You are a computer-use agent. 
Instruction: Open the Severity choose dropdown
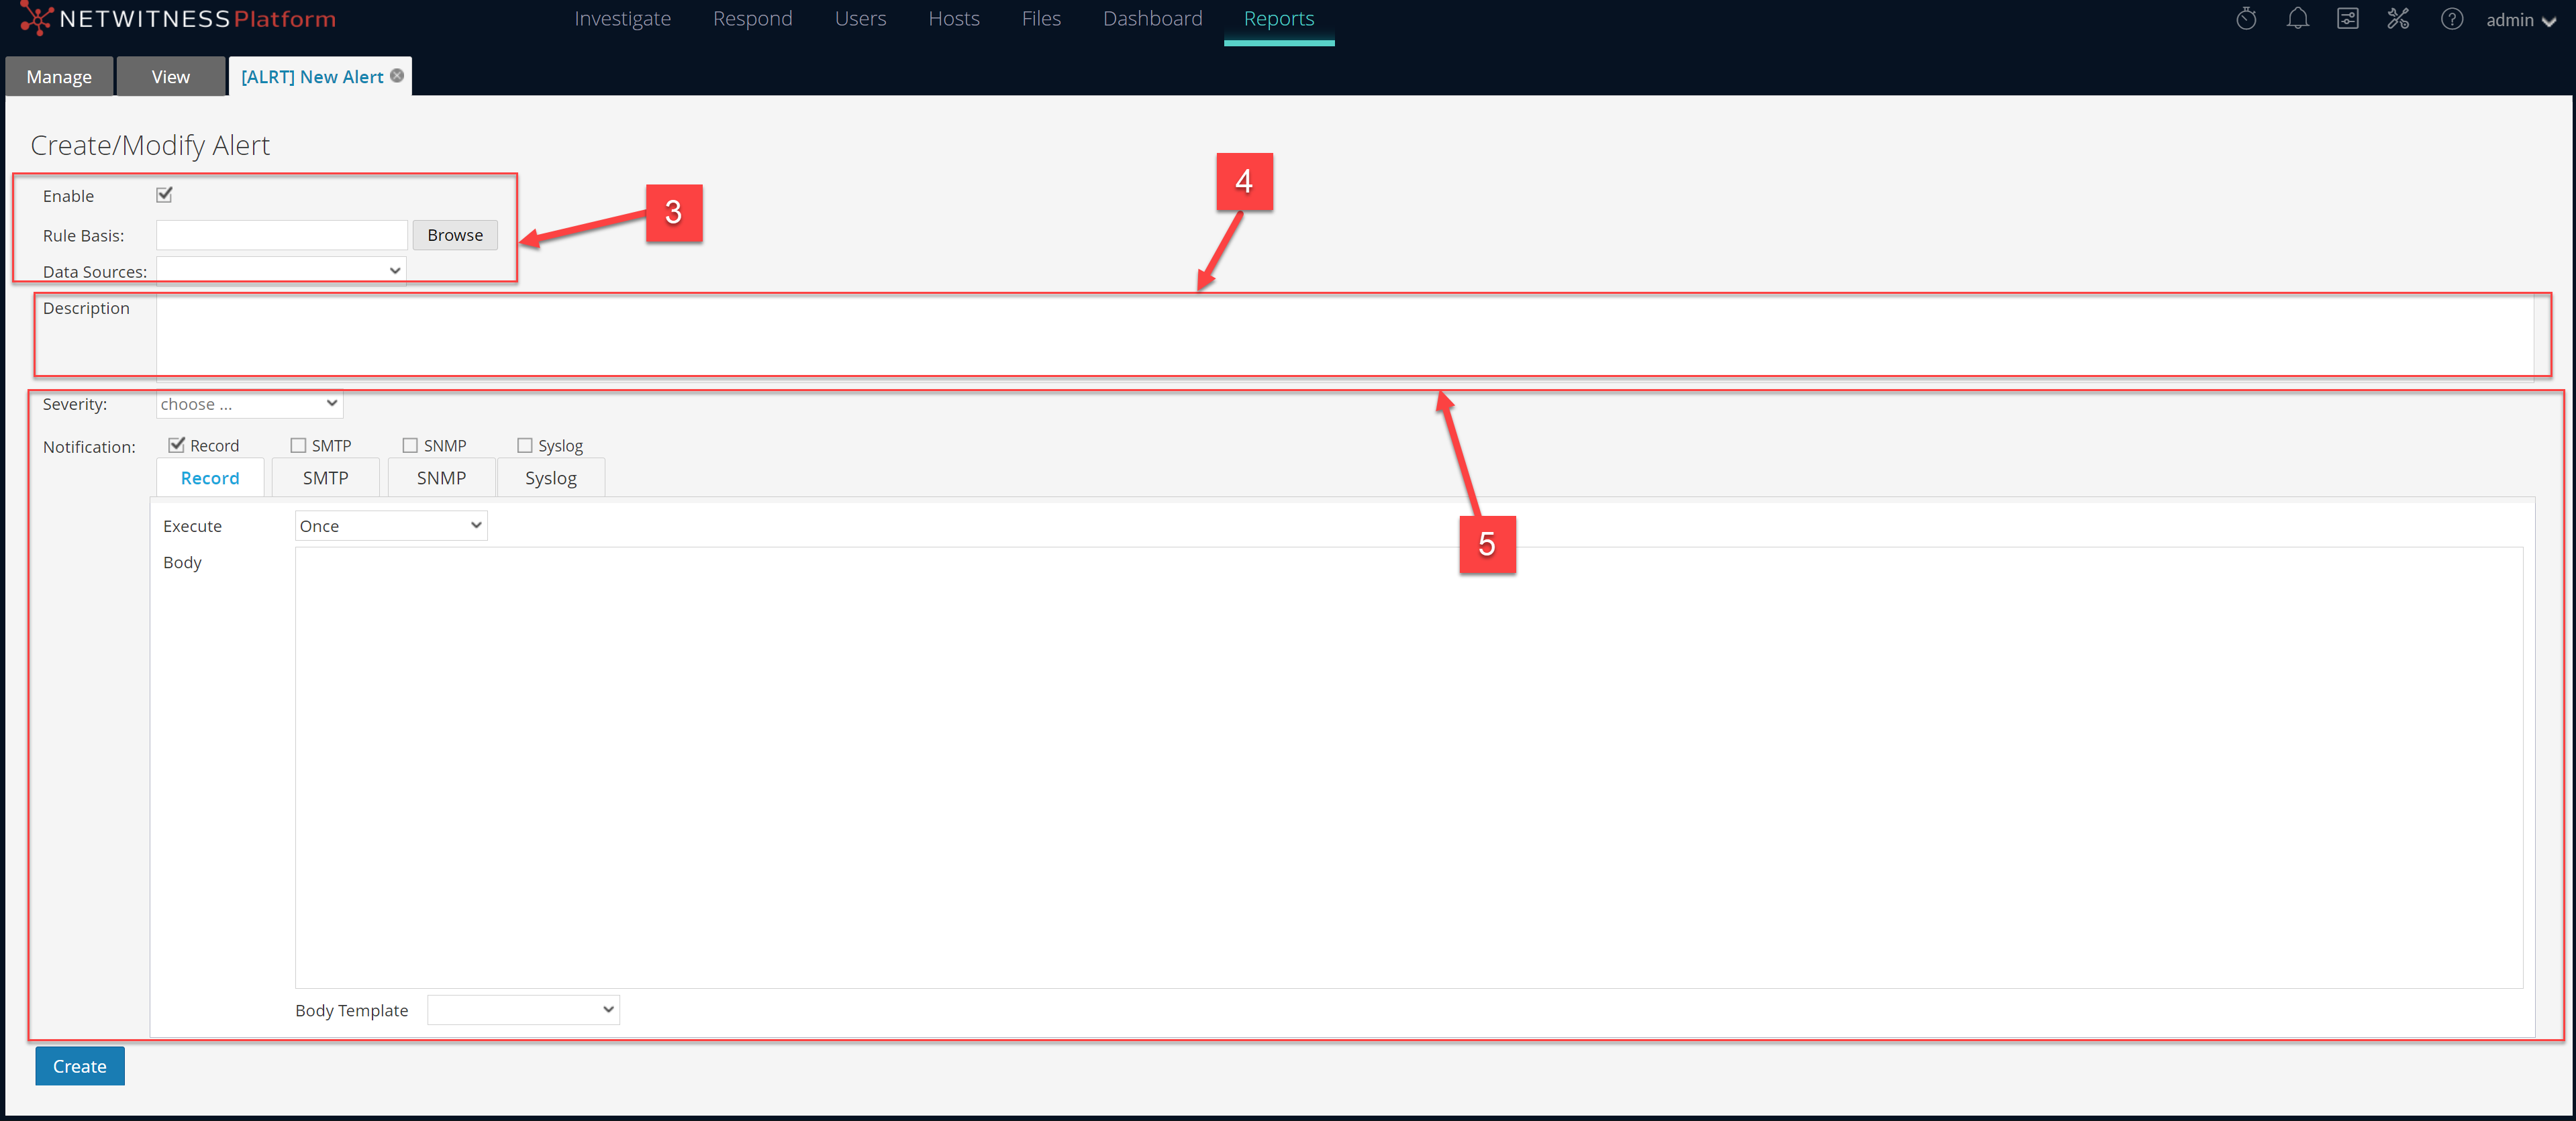248,404
